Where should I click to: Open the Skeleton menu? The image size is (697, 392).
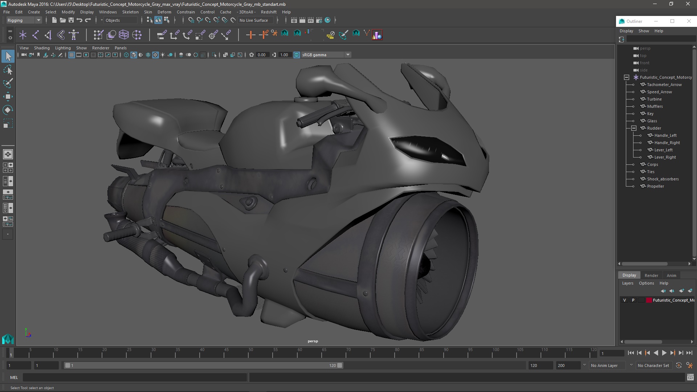tap(130, 12)
